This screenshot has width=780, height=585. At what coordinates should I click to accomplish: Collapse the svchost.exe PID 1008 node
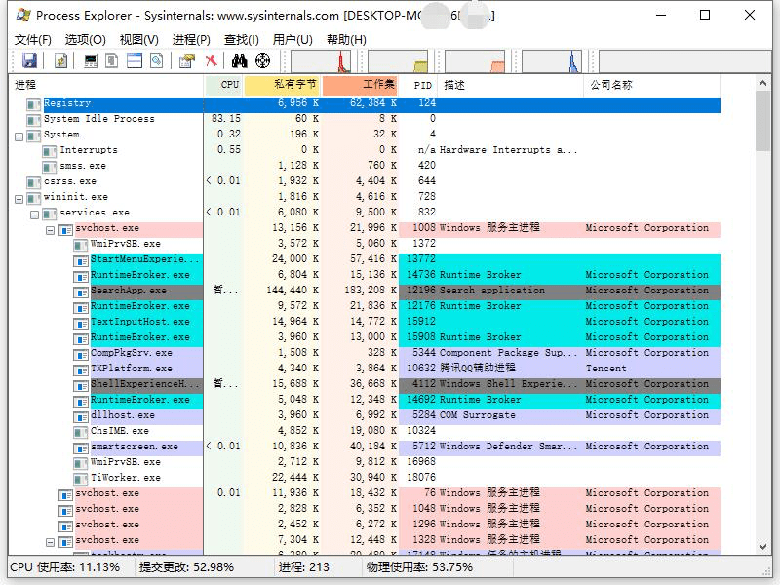(x=50, y=230)
